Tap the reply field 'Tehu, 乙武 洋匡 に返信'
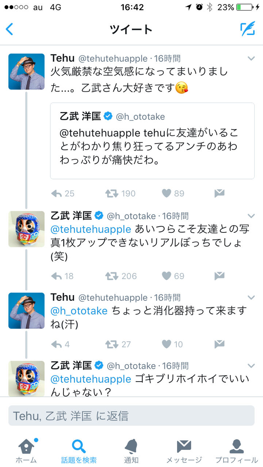Viewport: 263px width, 467px height. click(x=131, y=416)
